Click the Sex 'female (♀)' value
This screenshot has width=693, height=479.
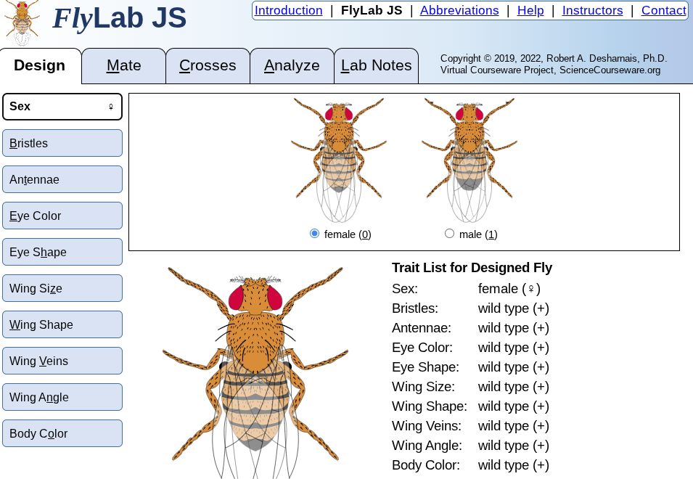tap(509, 289)
